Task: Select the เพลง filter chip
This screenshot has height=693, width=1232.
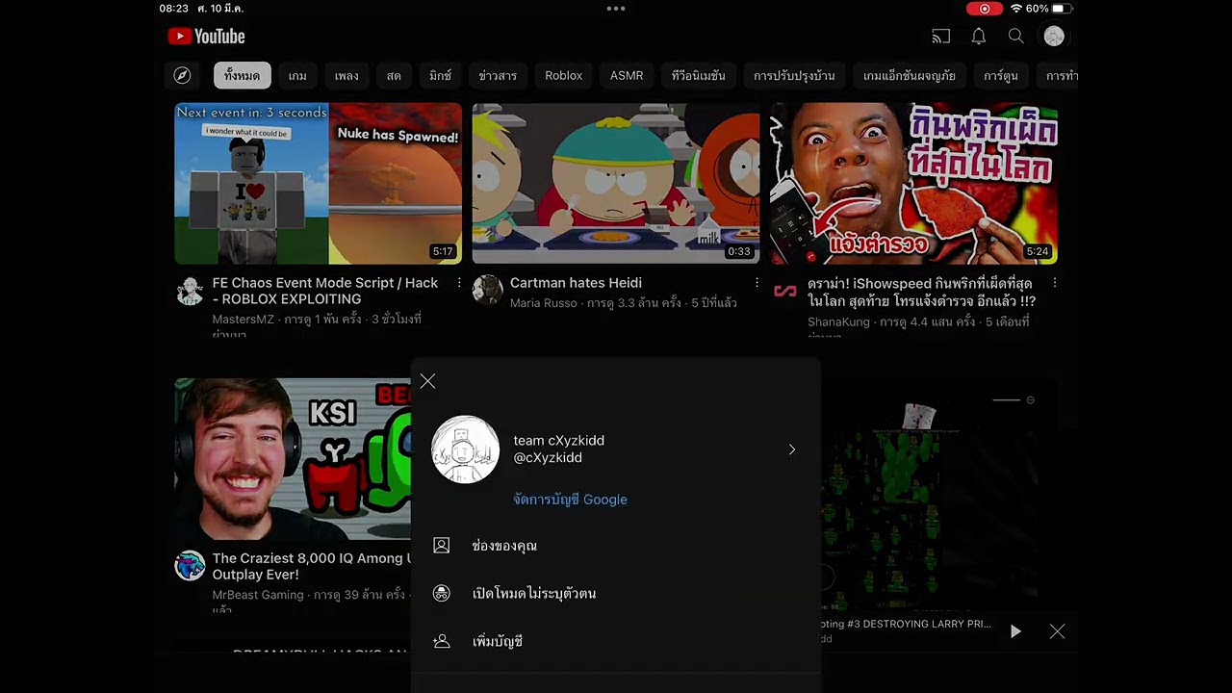Action: click(x=346, y=75)
